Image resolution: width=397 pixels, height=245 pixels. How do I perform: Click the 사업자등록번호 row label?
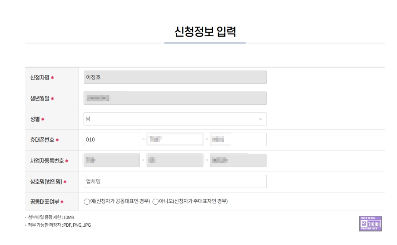[x=47, y=161]
